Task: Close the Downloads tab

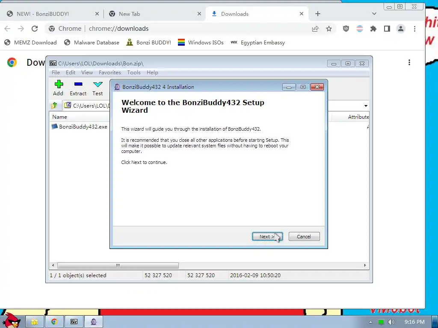Action: click(302, 14)
